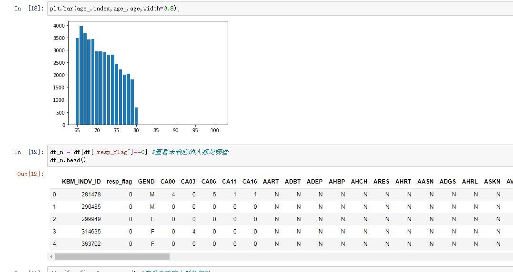Click row index 3 of the dataframe
Viewport: 513px width, 272px height.
click(x=54, y=232)
